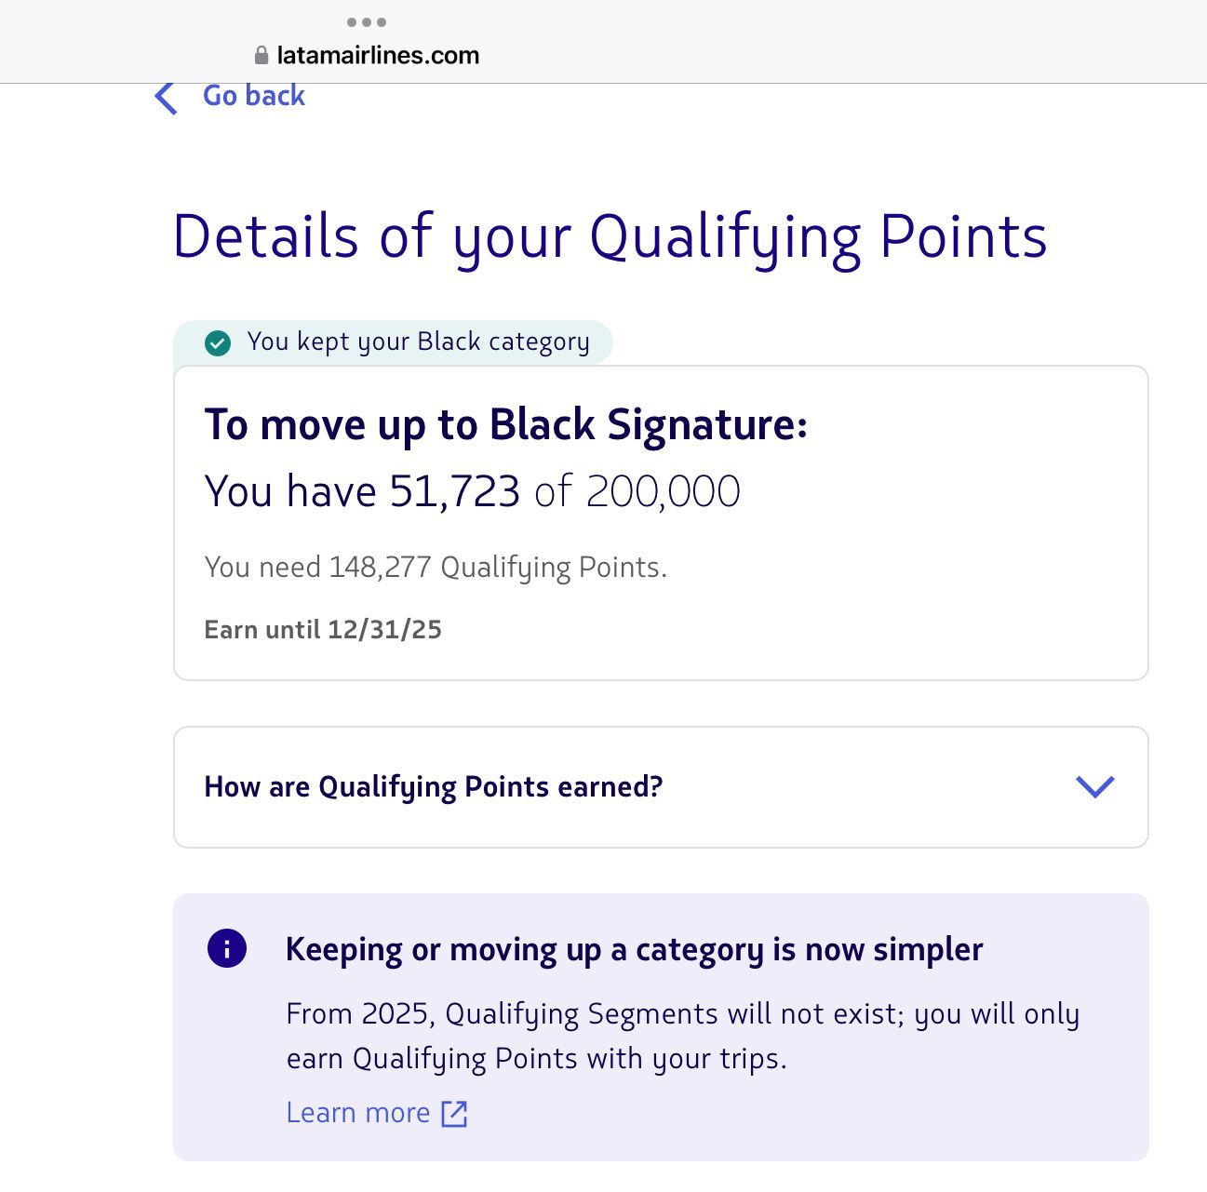
Task: Click the lock icon in address bar
Action: (262, 56)
